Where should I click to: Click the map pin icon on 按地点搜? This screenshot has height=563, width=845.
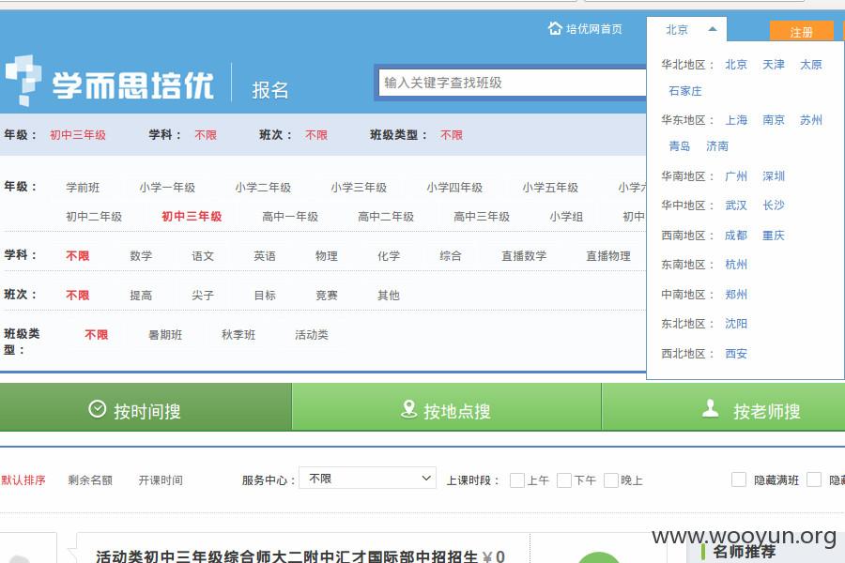pyautogui.click(x=409, y=409)
